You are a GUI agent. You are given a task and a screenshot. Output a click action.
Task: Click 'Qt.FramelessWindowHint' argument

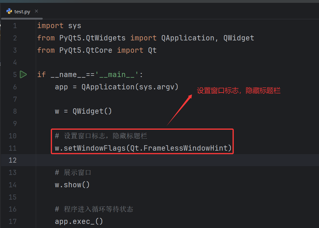pyautogui.click(x=179, y=148)
